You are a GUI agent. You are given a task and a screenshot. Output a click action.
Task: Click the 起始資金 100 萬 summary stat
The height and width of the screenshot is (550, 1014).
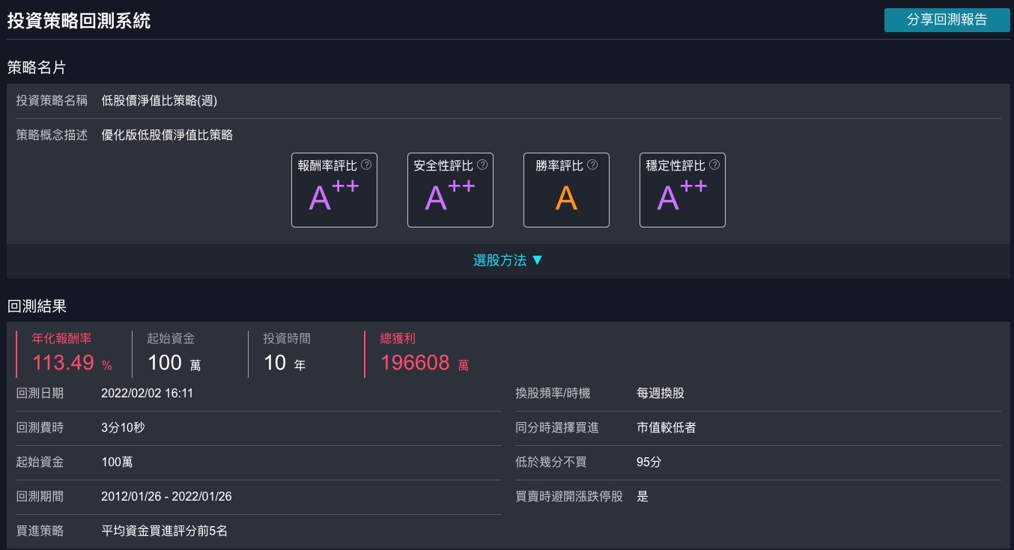(174, 363)
